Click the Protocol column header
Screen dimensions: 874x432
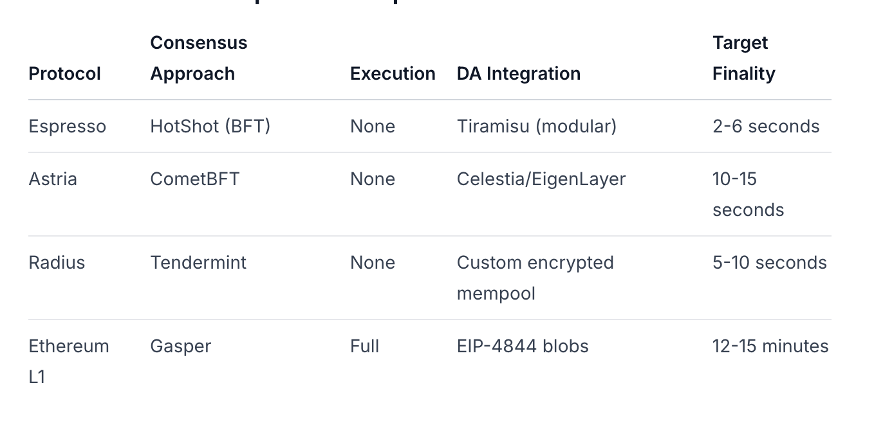(65, 74)
